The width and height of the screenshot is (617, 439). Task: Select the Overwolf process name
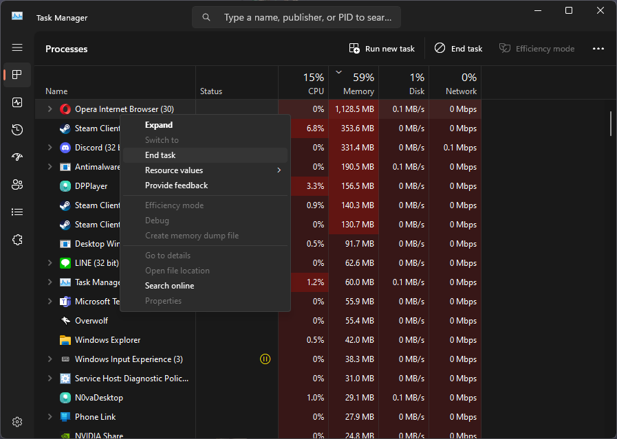pos(91,321)
